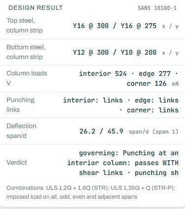Click the x / y unit beside bottom steel

170,53
